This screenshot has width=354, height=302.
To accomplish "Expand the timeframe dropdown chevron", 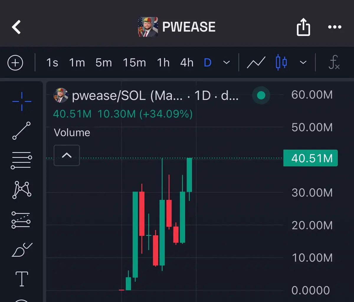I will [x=227, y=63].
